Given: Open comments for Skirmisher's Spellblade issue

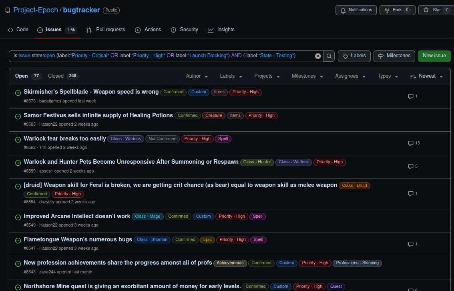Looking at the screenshot, I should 413,96.
